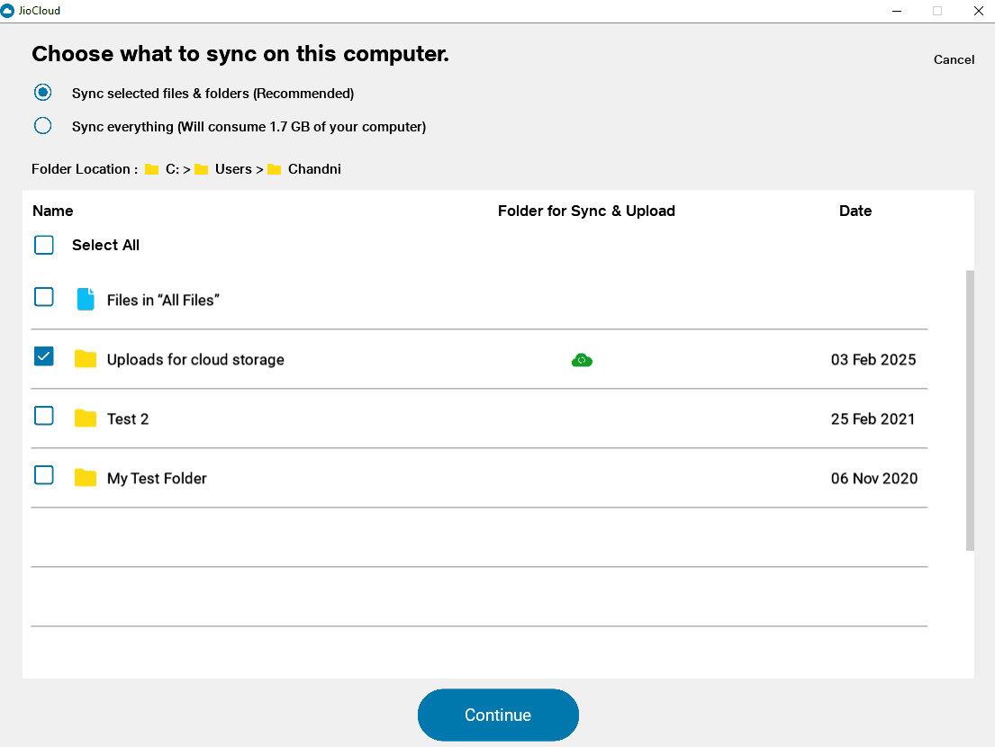Click the vertical scrollbar of folder list
995x747 pixels.
(970, 409)
